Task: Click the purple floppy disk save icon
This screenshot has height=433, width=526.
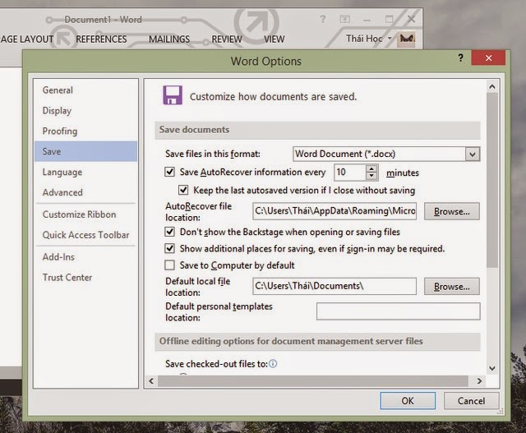Action: tap(173, 95)
